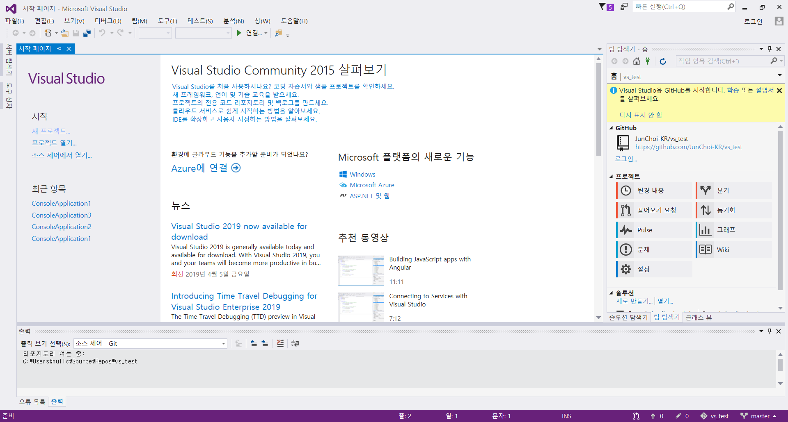Click Clear All icon in output toolbar
Viewport: 788px width, 422px height.
(x=280, y=343)
